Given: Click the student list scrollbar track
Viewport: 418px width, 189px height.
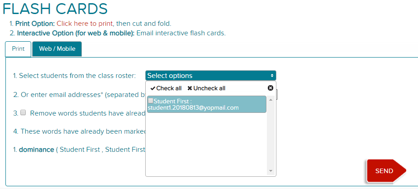Looking at the screenshot, I should pos(271,136).
